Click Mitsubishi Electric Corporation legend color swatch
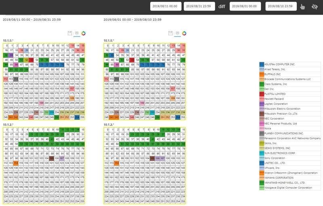Image resolution: width=323 pixels, height=206 pixels. point(262,109)
